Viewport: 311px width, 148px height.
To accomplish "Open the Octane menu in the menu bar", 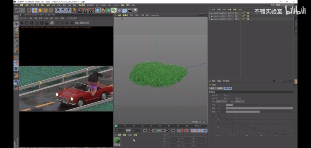I will tap(116, 5).
